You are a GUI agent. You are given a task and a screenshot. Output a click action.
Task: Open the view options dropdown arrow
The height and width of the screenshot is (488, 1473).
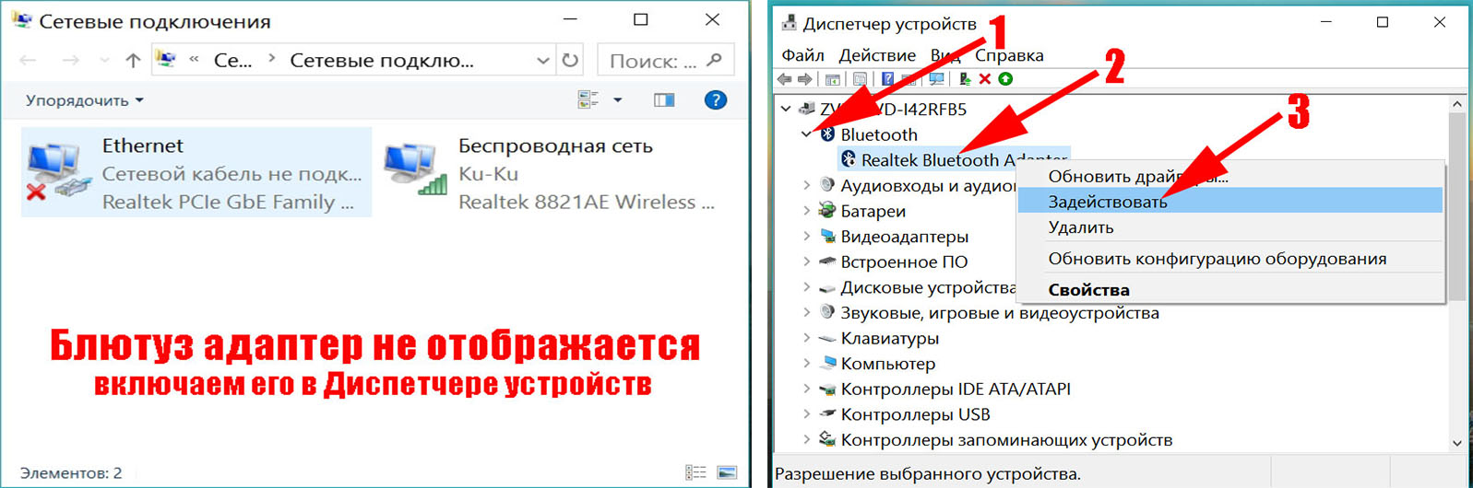point(617,99)
